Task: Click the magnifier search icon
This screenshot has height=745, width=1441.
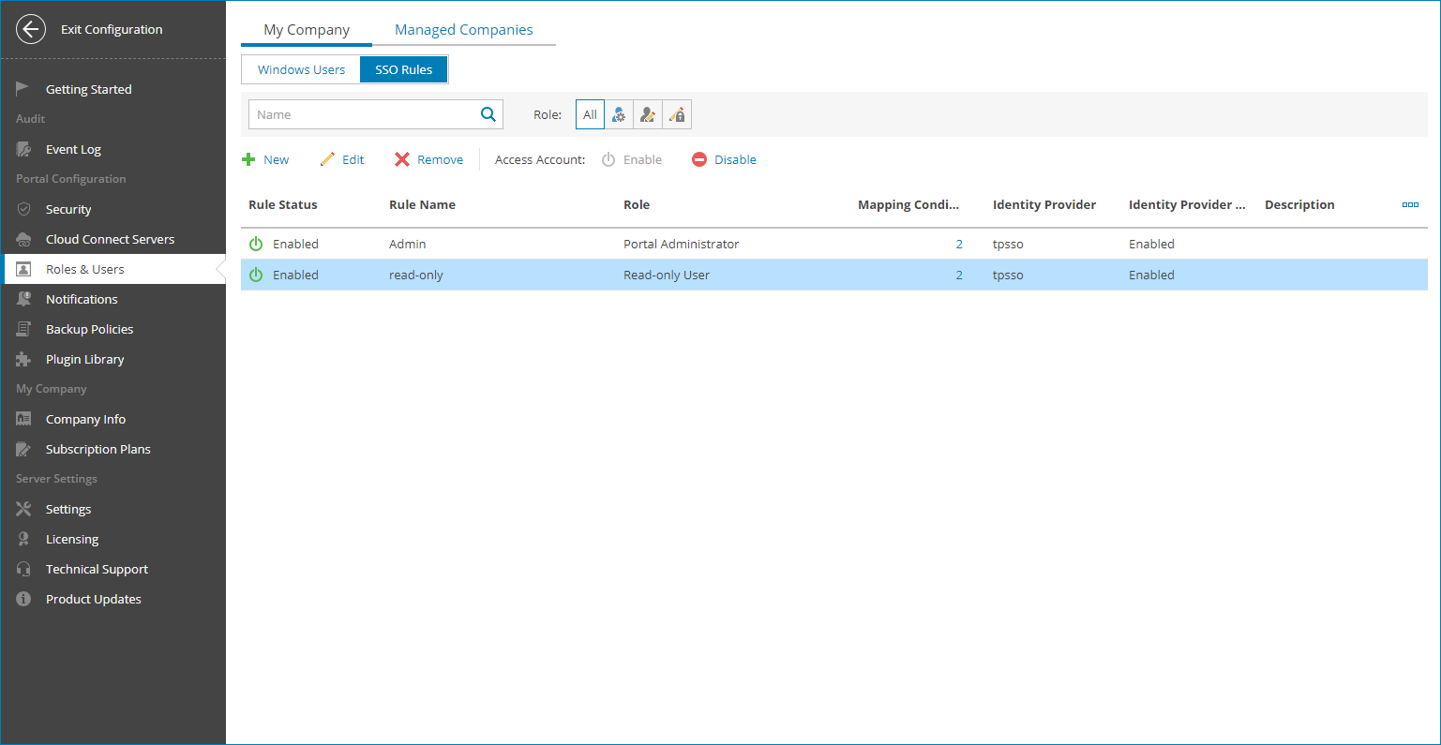Action: [x=488, y=114]
